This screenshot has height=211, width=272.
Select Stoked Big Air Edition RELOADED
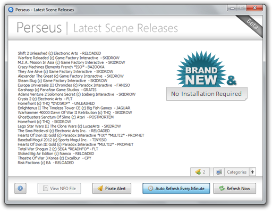(x=56, y=153)
